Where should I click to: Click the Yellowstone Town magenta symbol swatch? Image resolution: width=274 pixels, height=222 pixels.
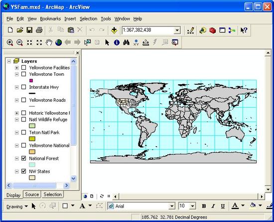31,80
